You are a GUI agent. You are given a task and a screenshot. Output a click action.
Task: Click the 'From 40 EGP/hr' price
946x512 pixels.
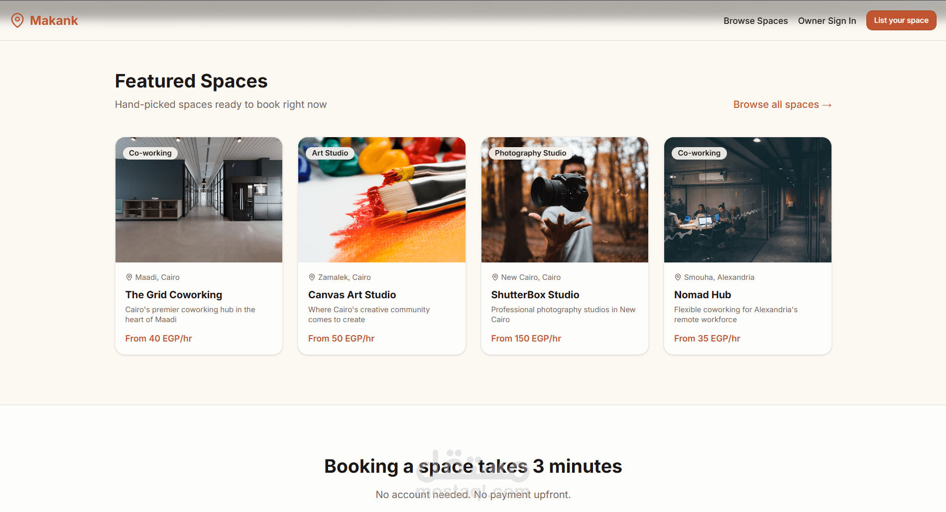point(158,339)
